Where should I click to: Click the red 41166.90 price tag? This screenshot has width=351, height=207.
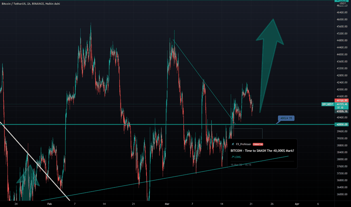341,100
